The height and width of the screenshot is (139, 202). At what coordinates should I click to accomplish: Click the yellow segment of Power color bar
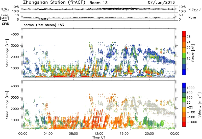[x=184, y=50]
